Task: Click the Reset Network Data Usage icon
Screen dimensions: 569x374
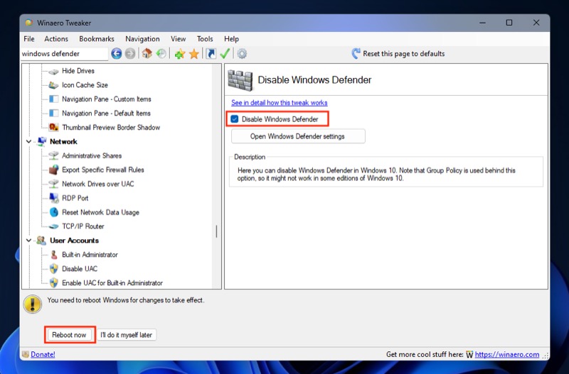Action: click(54, 212)
